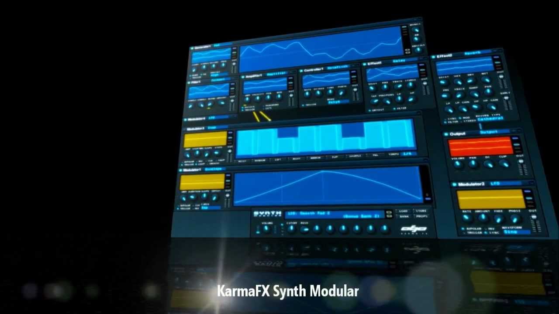Click the RATE knob in Modulator2

(466, 218)
